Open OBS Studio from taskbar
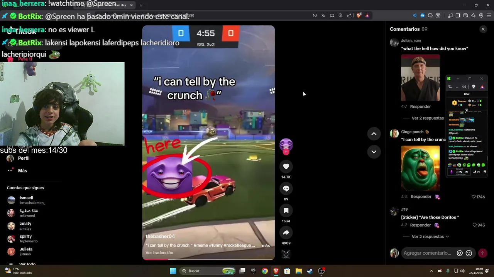Viewport: 494px width, 277px height. (x=321, y=271)
